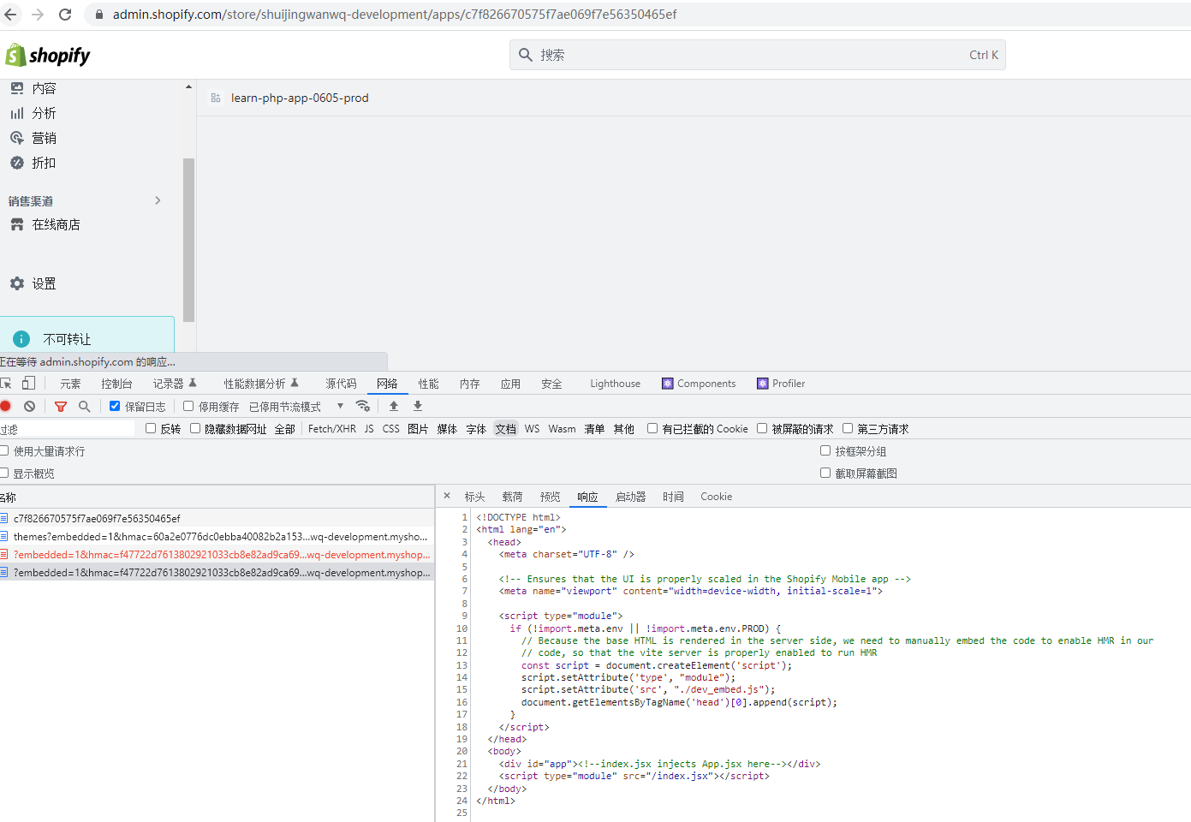
Task: Open network conditions via the Wi-Fi gear icon
Action: 363,406
